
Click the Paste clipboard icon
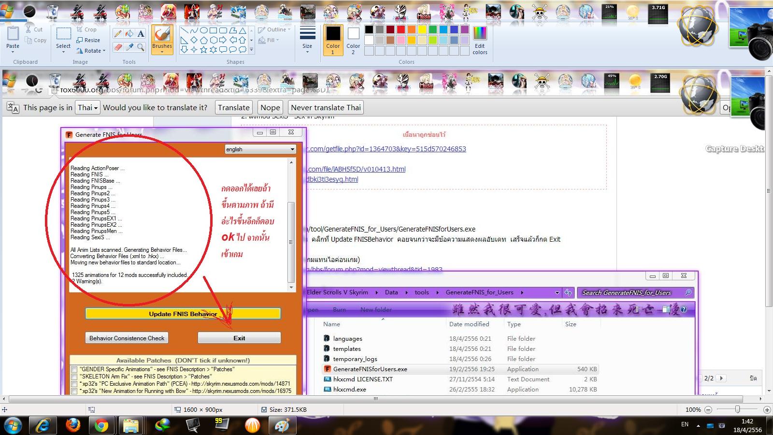click(13, 33)
